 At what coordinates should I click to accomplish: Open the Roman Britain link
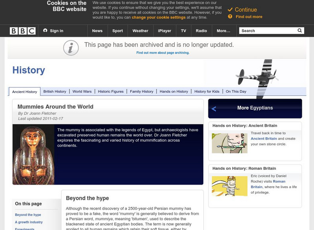pyautogui.click(x=268, y=184)
